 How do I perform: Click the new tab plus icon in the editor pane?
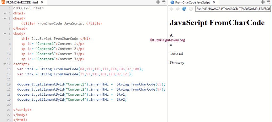coord(158,2)
